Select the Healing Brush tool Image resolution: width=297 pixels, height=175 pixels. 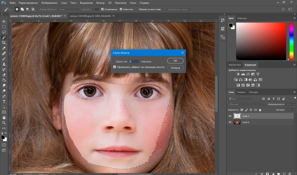[4, 53]
